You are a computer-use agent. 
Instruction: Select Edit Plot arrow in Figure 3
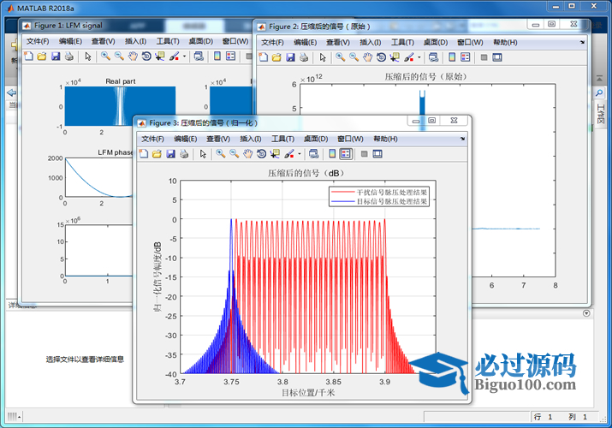[x=203, y=154]
